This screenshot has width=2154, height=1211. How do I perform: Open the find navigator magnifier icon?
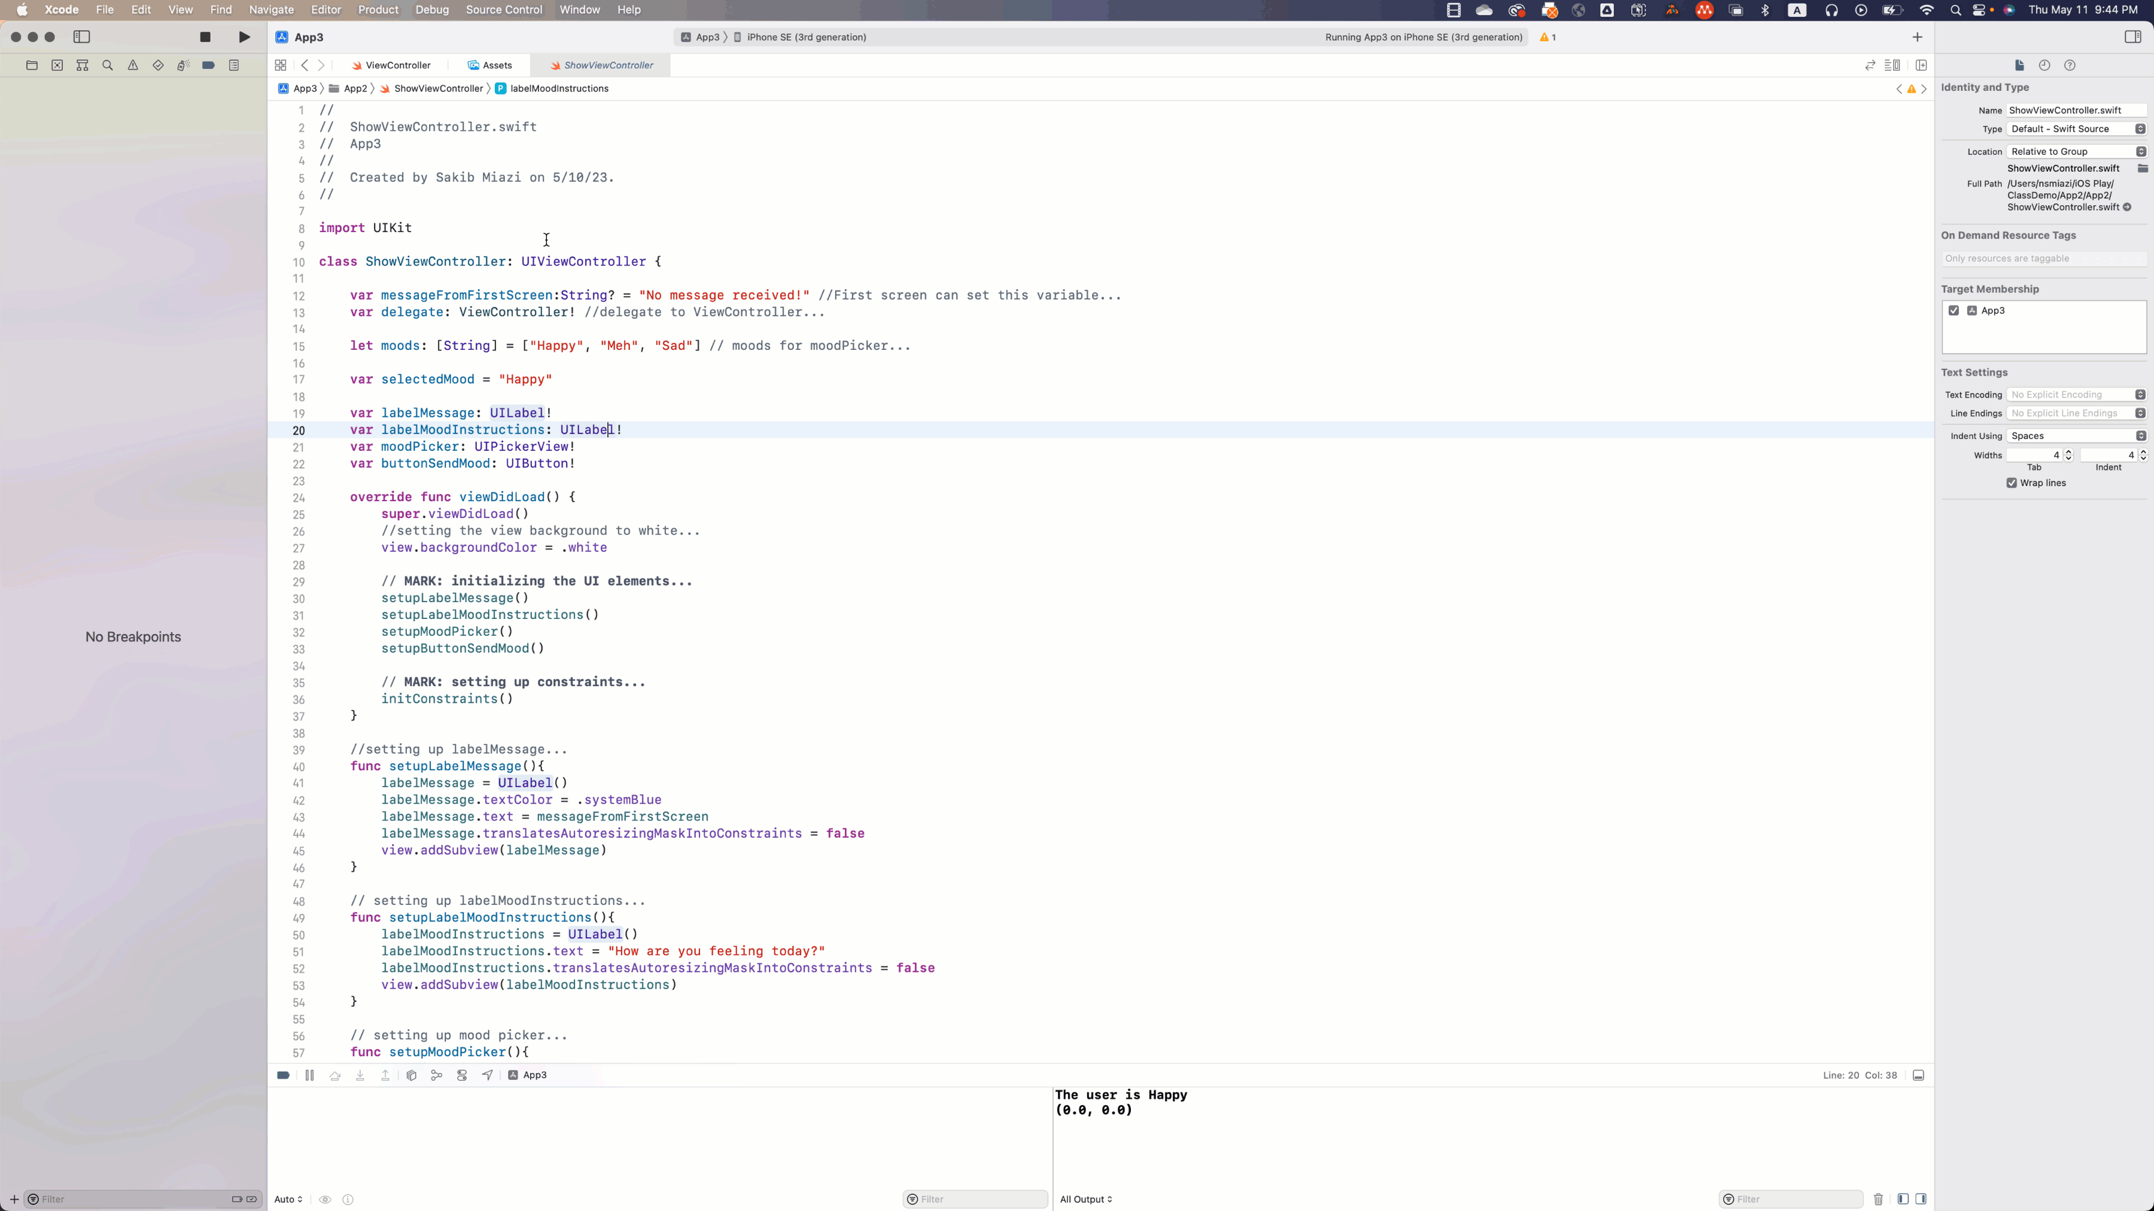pos(107,65)
